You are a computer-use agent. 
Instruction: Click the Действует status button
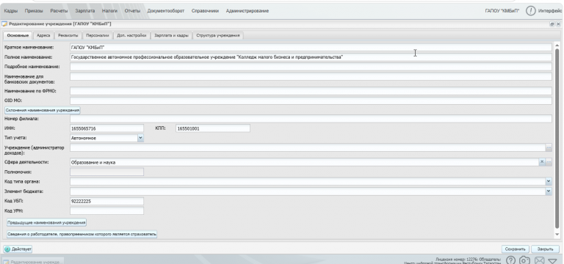[18, 249]
